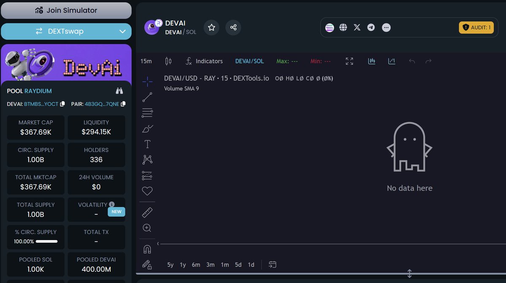Open the Telegram social link
506x283 pixels.
pyautogui.click(x=371, y=27)
